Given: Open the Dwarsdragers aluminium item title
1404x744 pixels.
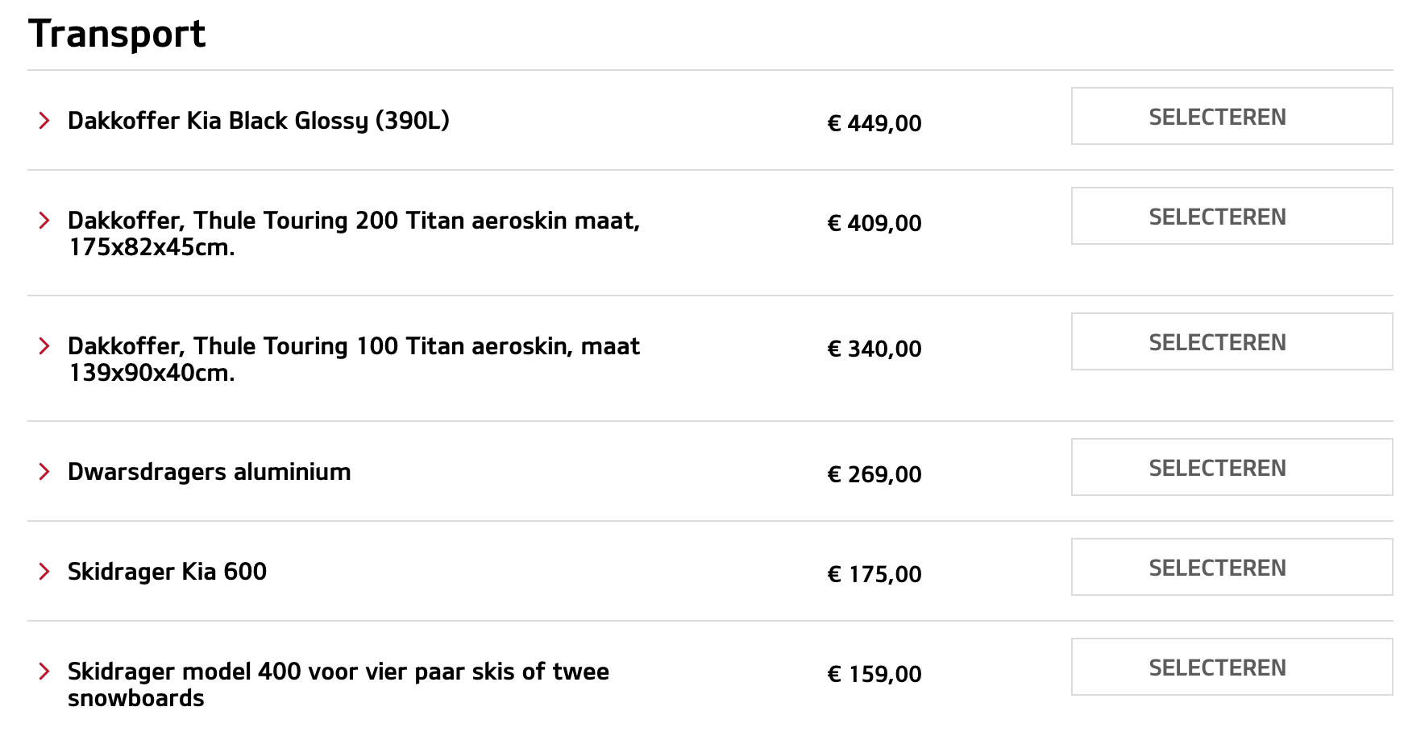Looking at the screenshot, I should pos(209,472).
